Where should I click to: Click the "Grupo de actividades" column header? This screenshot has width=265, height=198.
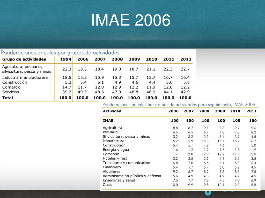pyautogui.click(x=24, y=59)
